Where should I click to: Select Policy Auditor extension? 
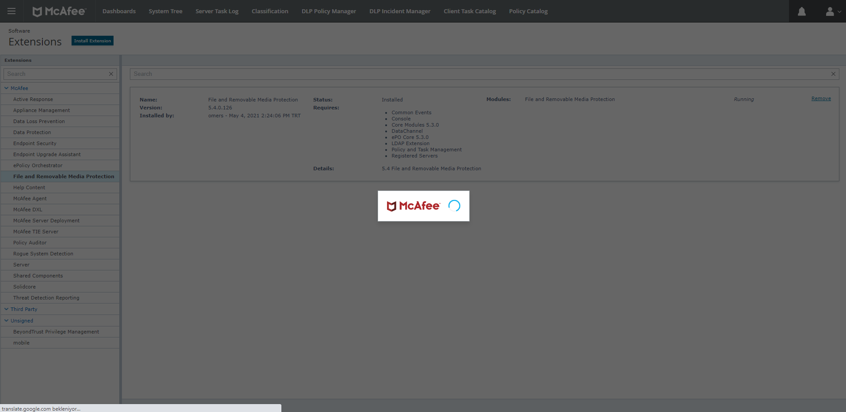[60, 243]
